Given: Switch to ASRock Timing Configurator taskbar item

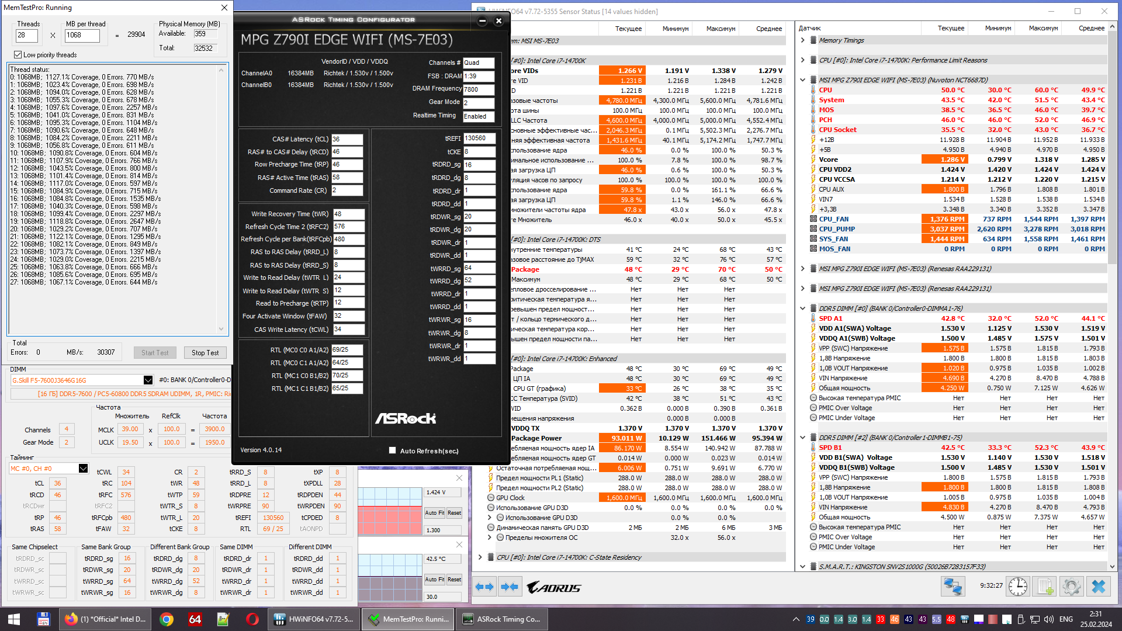Looking at the screenshot, I should click(x=501, y=619).
